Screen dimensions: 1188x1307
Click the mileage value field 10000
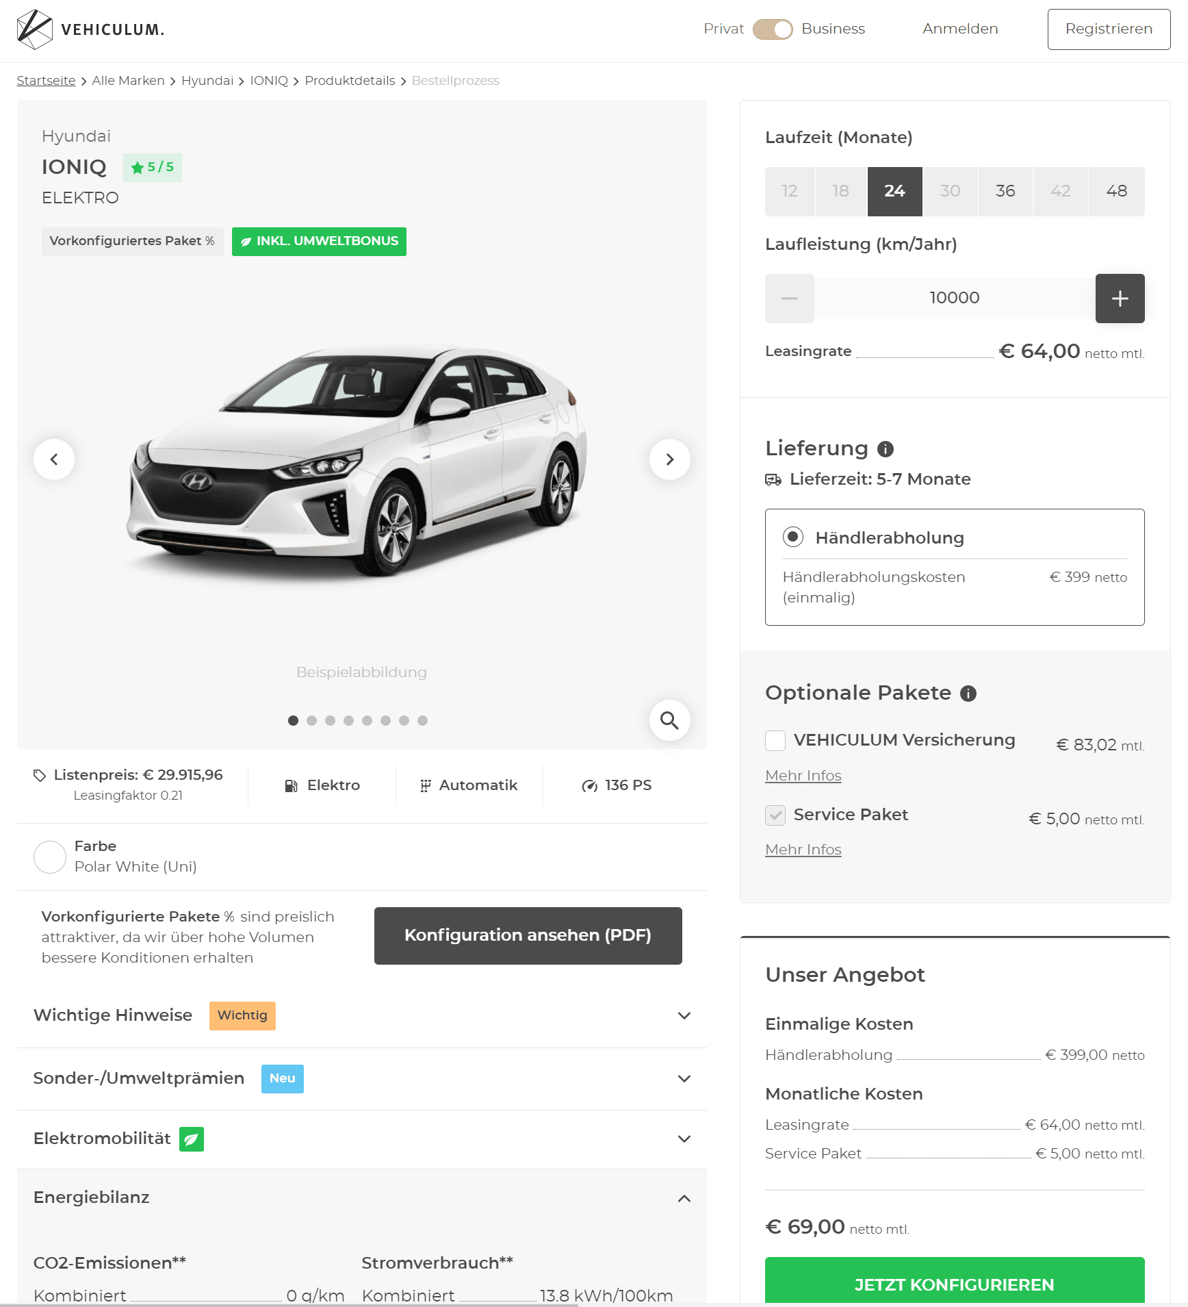(955, 299)
